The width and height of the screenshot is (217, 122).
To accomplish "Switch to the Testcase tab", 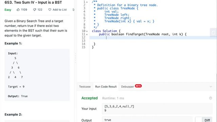I will point(85,87).
